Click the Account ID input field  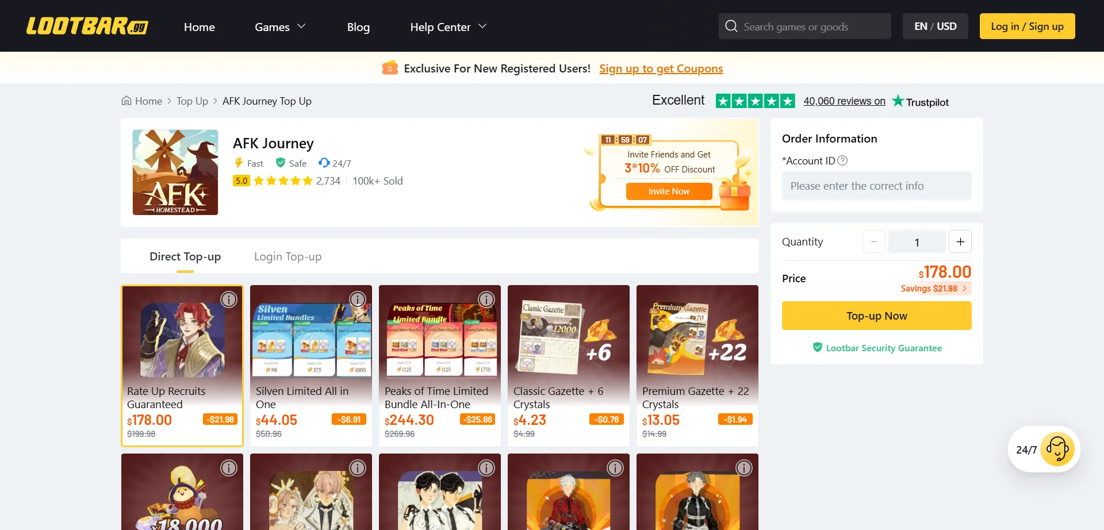point(876,186)
